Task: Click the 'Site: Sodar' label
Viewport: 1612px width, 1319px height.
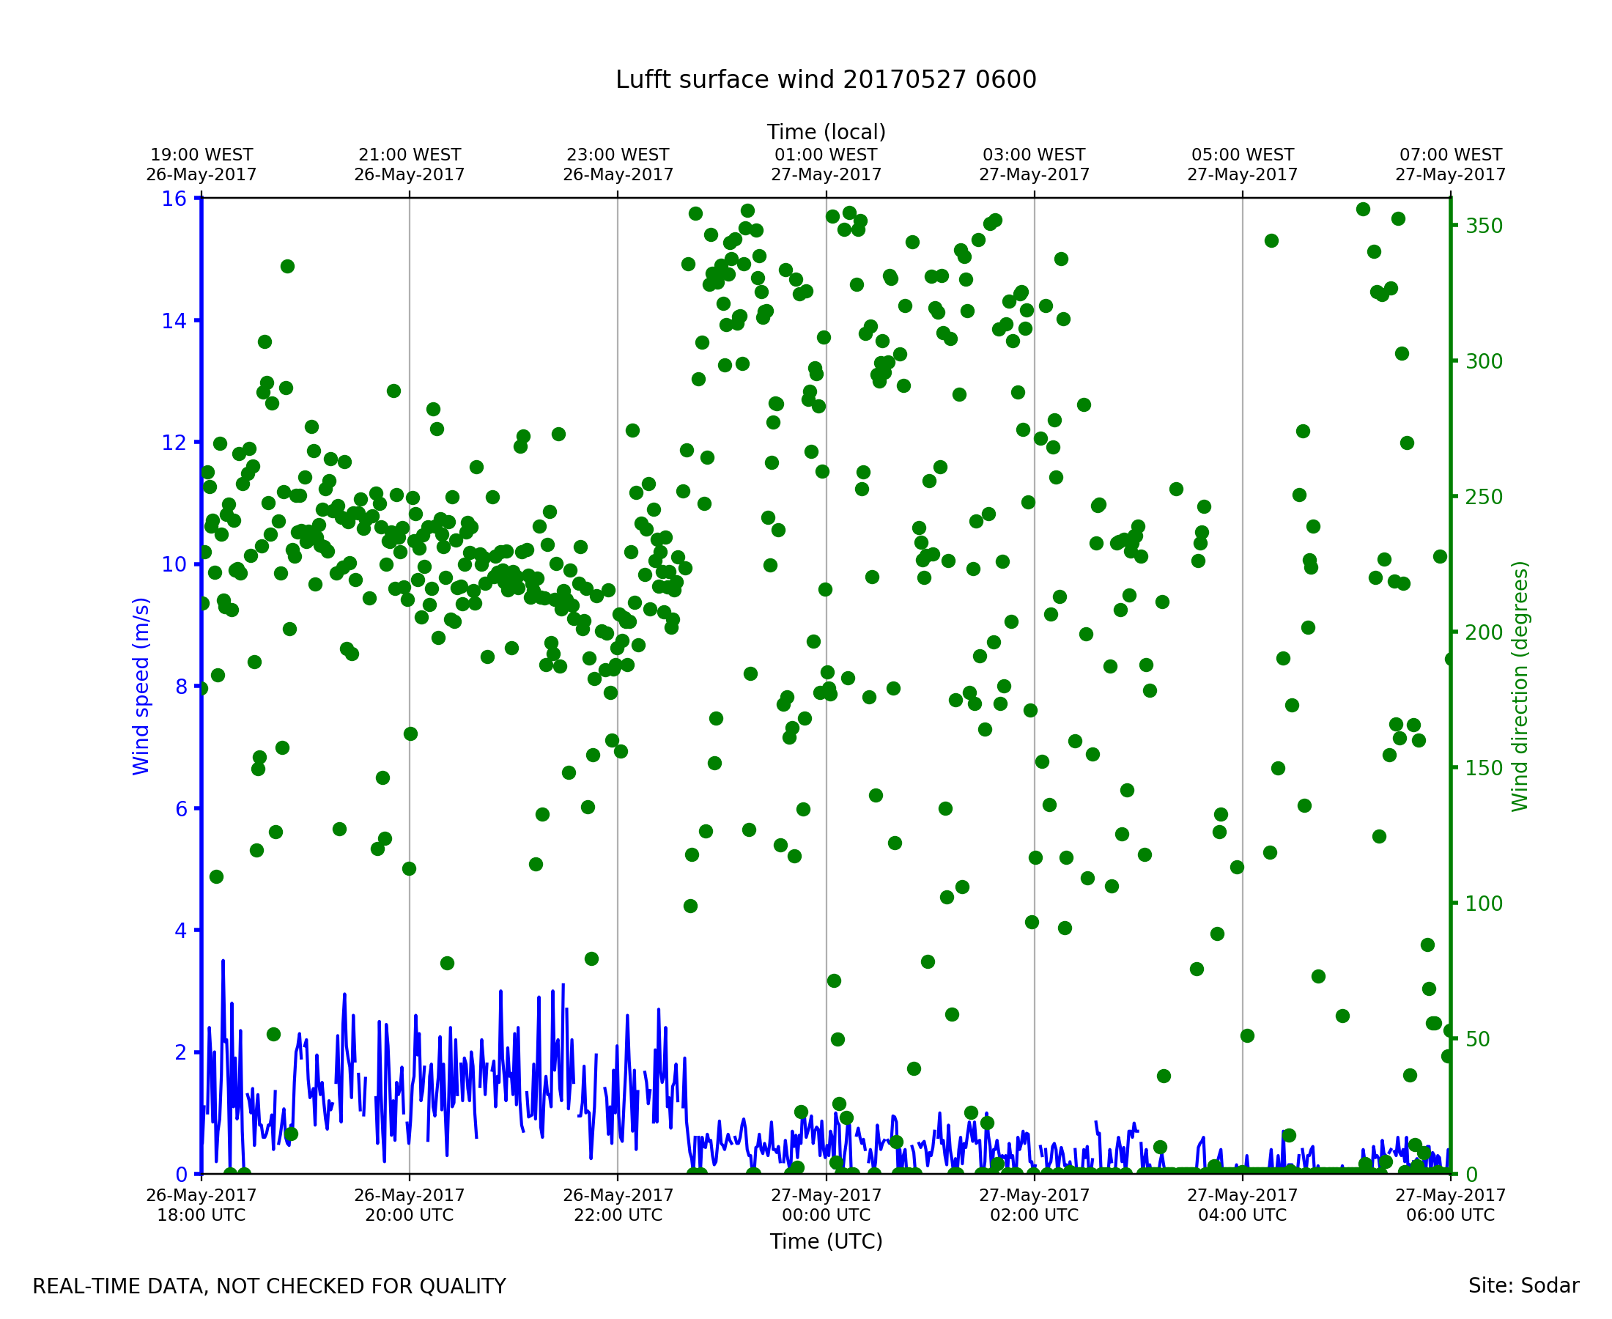Action: click(x=1523, y=1286)
